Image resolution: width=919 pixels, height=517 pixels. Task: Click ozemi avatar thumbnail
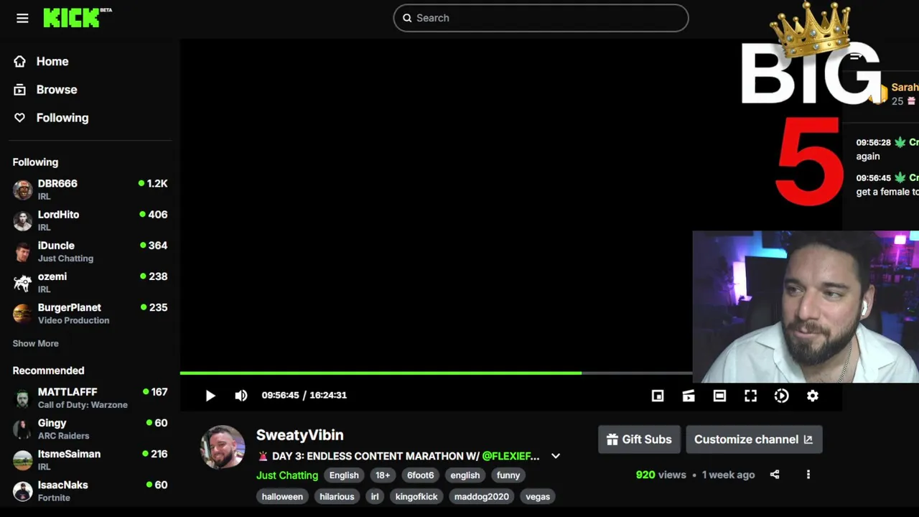(23, 282)
